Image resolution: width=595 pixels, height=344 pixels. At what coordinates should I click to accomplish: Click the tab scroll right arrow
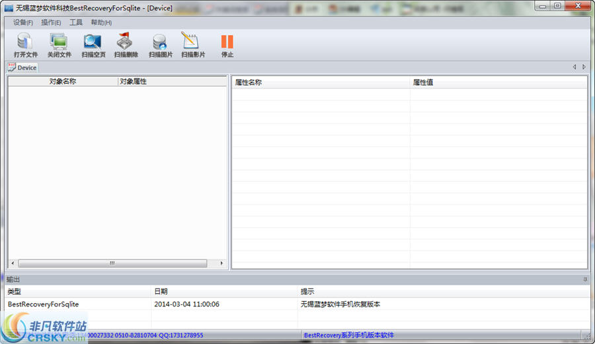[x=584, y=67]
